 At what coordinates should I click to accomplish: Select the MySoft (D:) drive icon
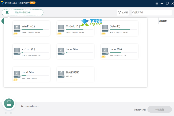click(x=61, y=28)
